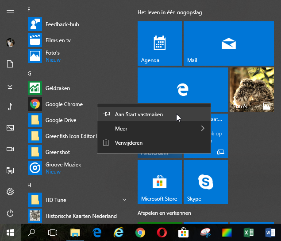This screenshot has width=281, height=241.
Task: Launch Edge from the taskbar
Action: coord(97,233)
